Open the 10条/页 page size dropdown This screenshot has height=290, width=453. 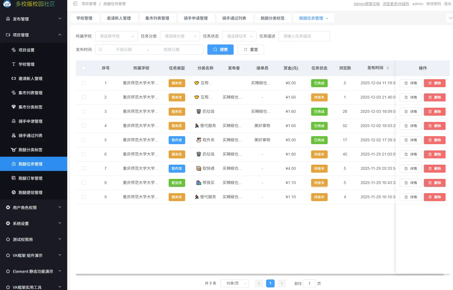point(234,283)
